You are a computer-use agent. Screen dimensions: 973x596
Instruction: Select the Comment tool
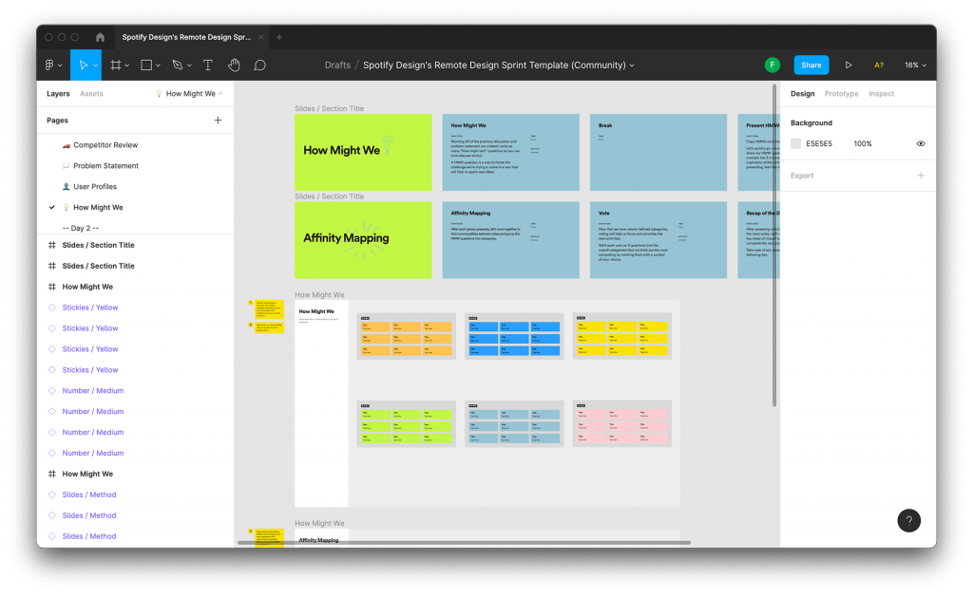point(260,65)
